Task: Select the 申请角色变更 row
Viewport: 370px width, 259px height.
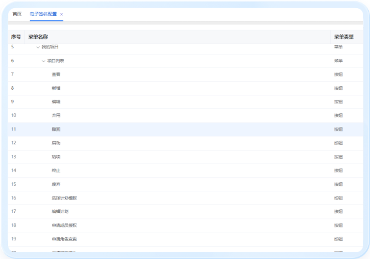Action: [x=186, y=239]
